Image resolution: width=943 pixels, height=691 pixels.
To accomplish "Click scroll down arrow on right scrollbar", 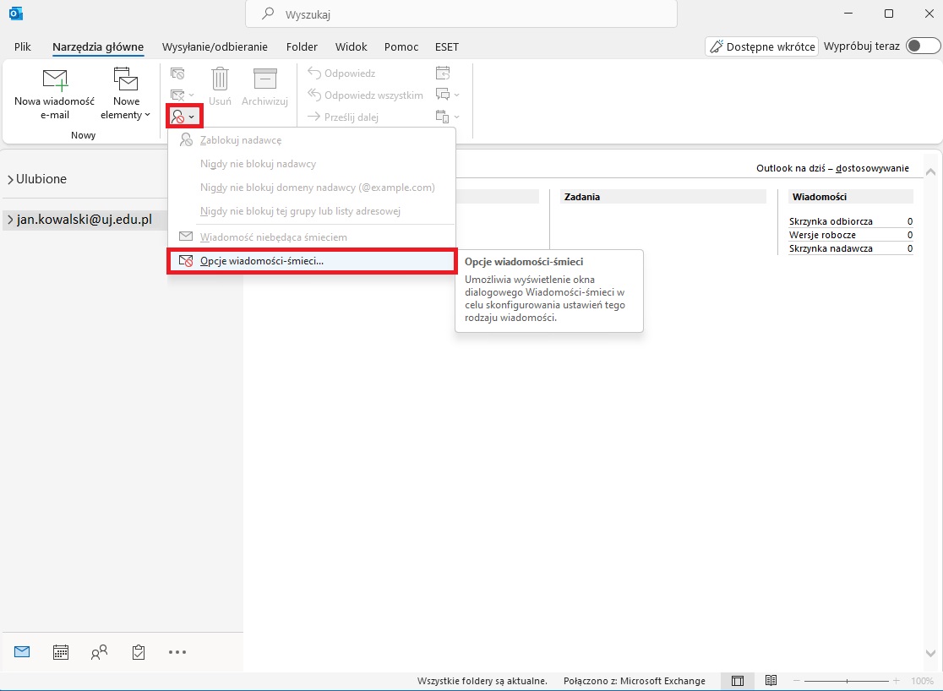I will (x=930, y=653).
